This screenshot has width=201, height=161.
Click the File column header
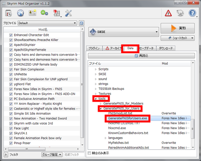tap(124, 64)
